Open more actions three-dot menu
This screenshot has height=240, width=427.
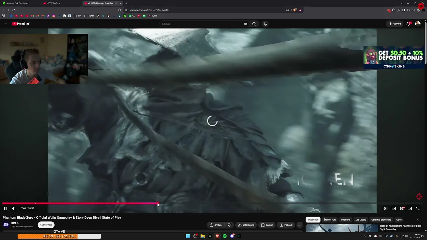(x=300, y=225)
